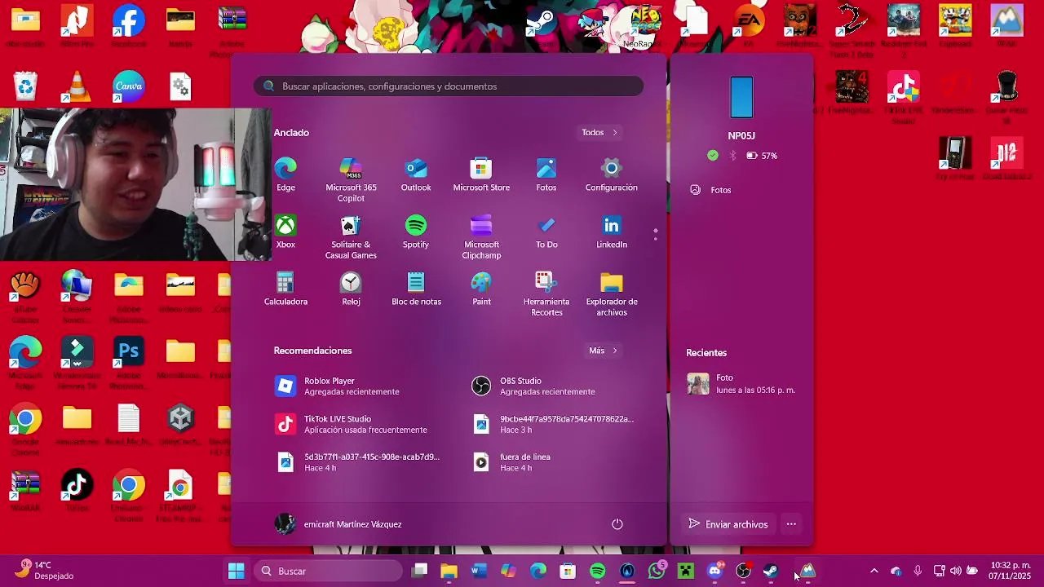
Task: Click the Windows Start button
Action: [x=237, y=571]
